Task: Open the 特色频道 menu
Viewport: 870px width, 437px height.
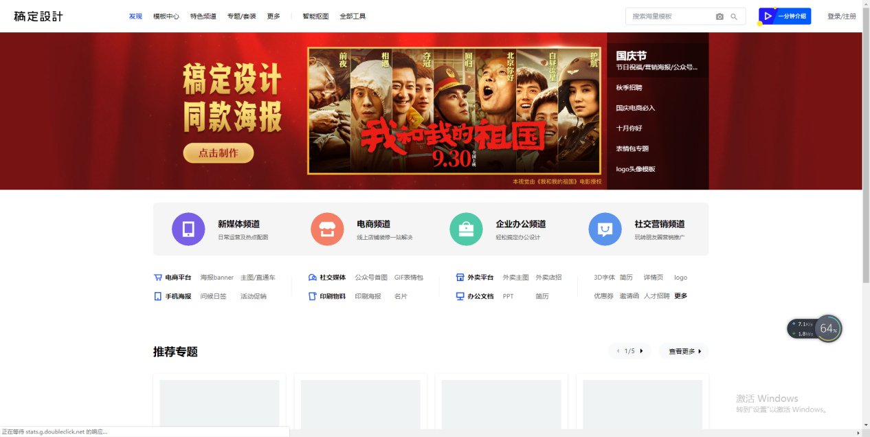Action: 203,16
